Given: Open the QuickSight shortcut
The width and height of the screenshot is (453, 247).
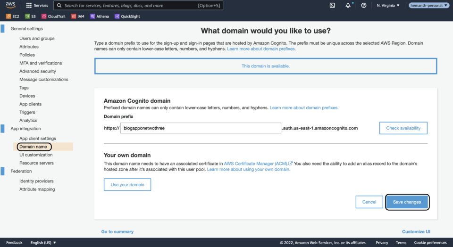Looking at the screenshot, I should tap(127, 16).
